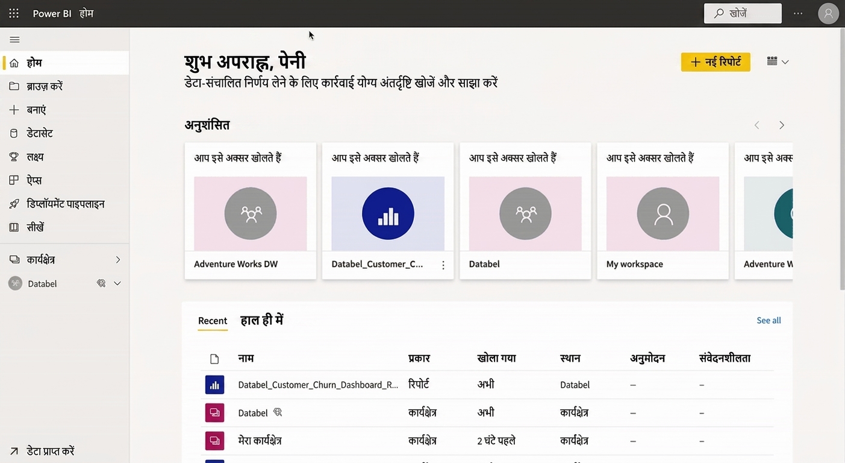Expand the कार्यक्षेत्र workspaces flyout chevron
Screen dimensions: 845x463
coord(118,260)
